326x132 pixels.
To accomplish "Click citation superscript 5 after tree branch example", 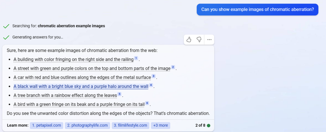I will [120, 94].
